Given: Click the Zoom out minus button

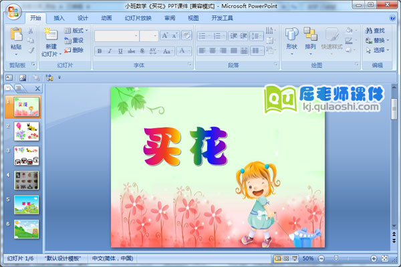Looking at the screenshot, I should 321,258.
